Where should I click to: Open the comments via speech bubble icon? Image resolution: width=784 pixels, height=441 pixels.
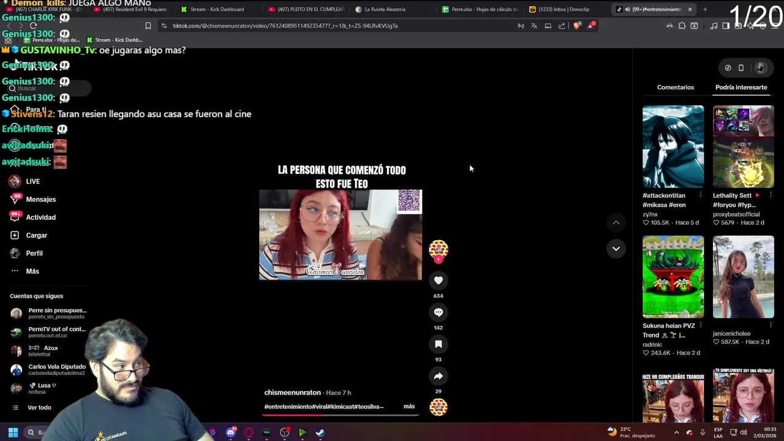click(438, 312)
